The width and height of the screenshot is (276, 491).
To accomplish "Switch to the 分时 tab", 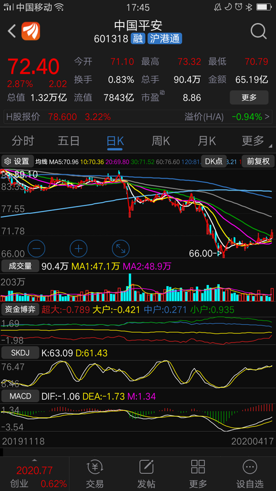I will point(23,141).
